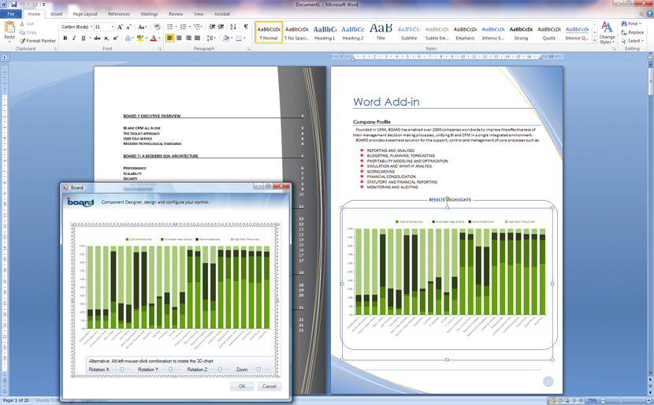
Task: Click the Shading paint bucket icon
Action: pos(225,38)
